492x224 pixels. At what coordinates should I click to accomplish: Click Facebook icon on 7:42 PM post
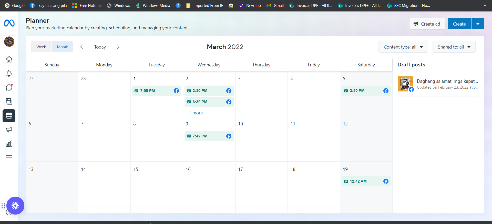[x=229, y=136]
